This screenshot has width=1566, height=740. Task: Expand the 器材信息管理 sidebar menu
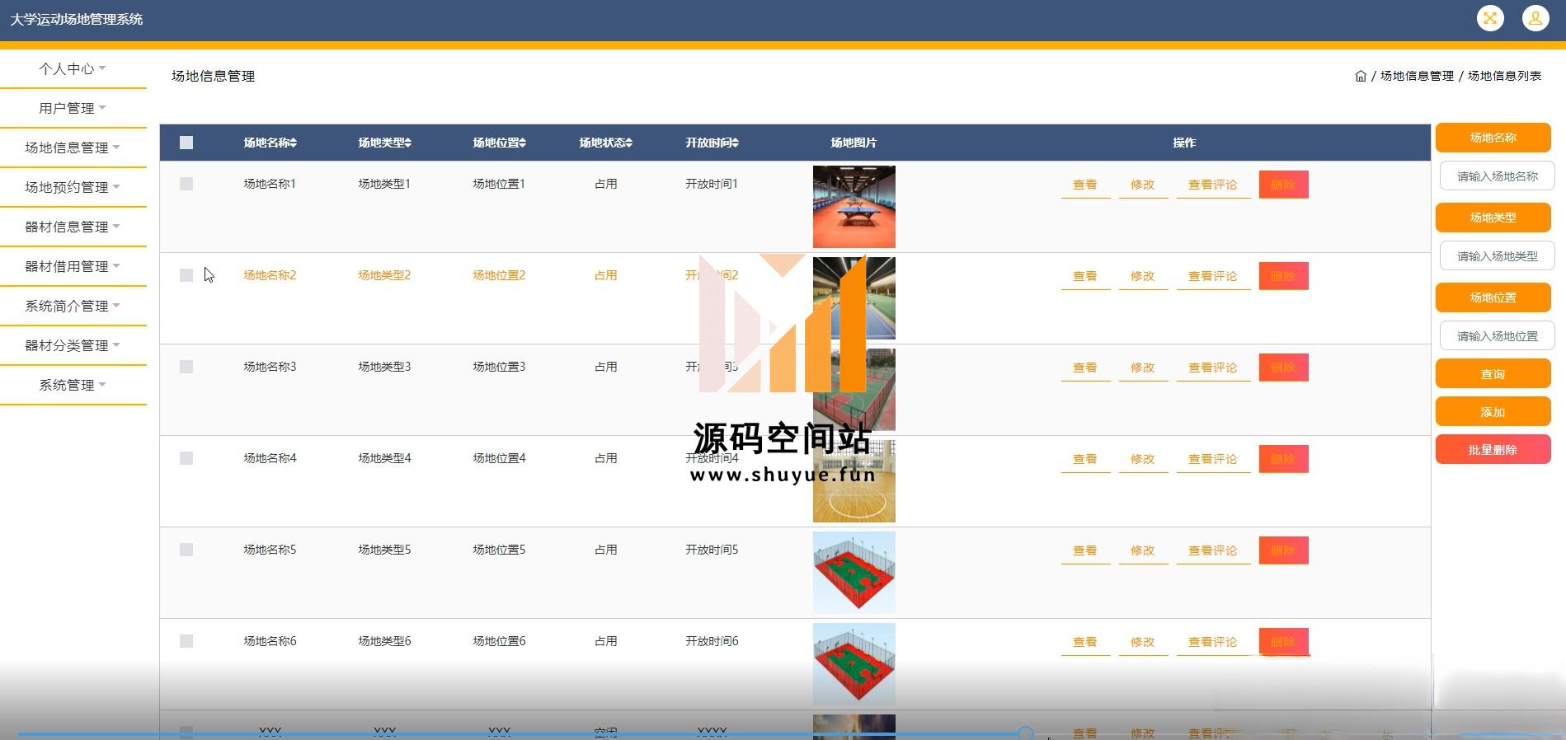click(x=73, y=227)
